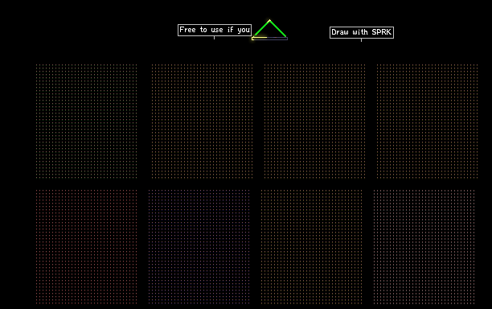Click the word 'Free' on the sign
492x309 pixels.
[187, 30]
